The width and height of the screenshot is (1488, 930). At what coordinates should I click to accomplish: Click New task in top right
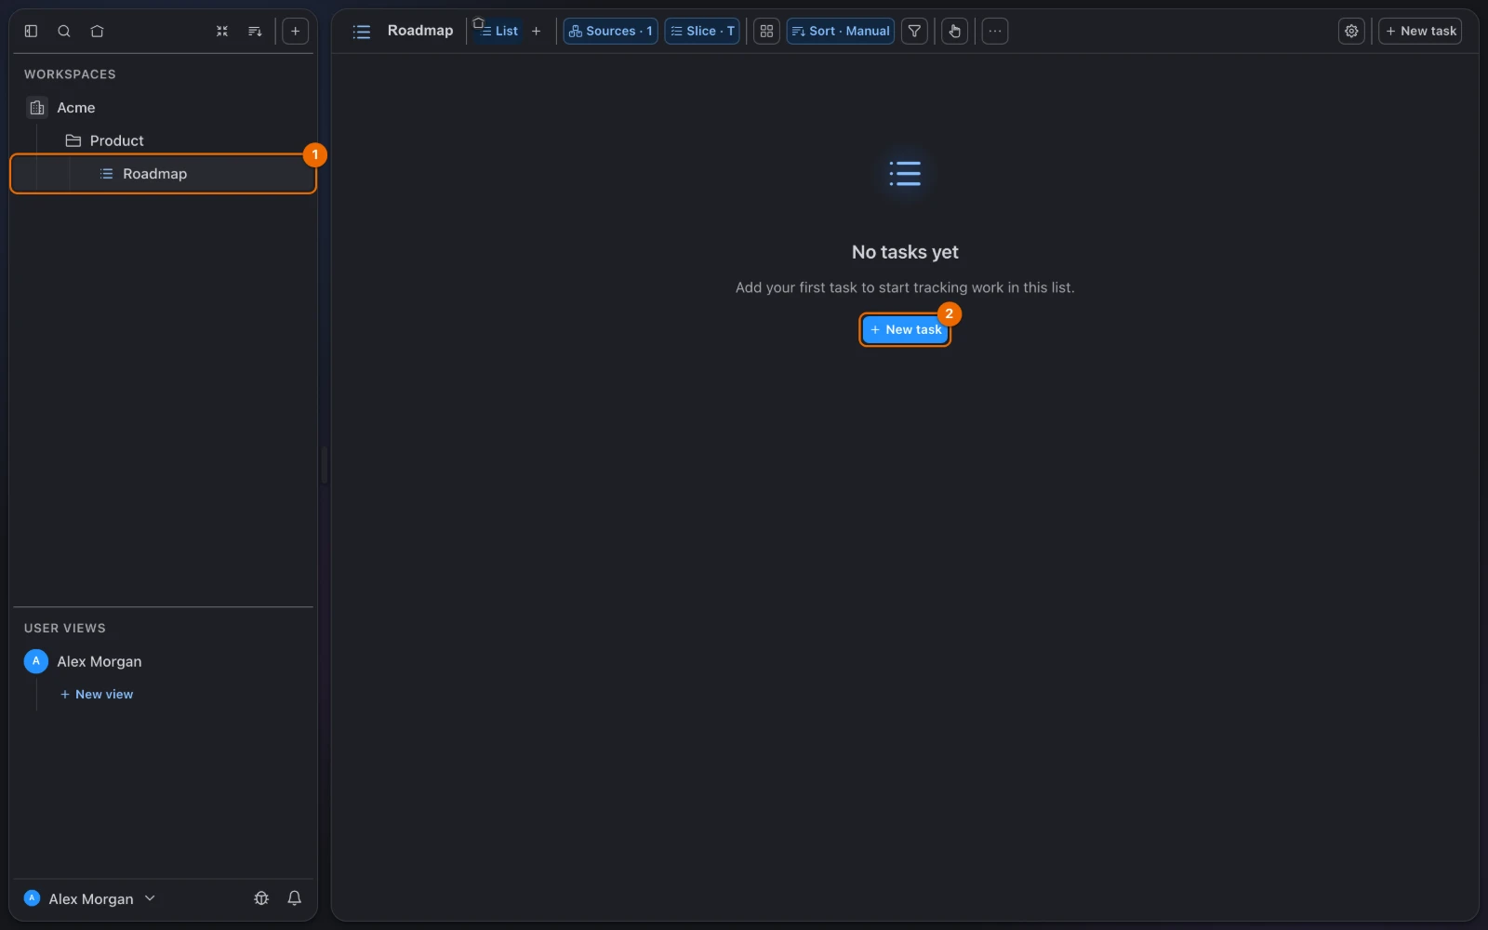(x=1420, y=31)
